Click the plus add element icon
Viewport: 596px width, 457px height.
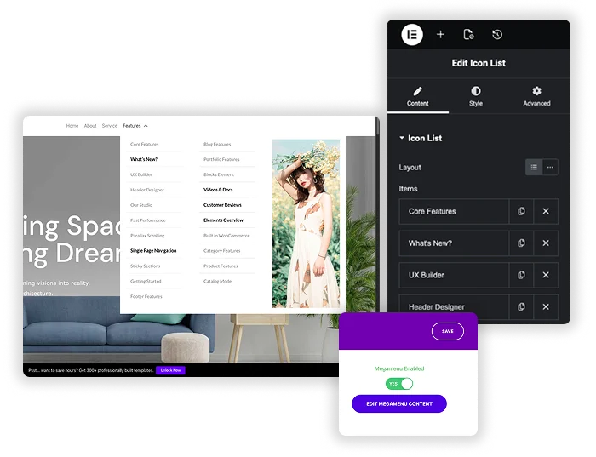(x=440, y=35)
